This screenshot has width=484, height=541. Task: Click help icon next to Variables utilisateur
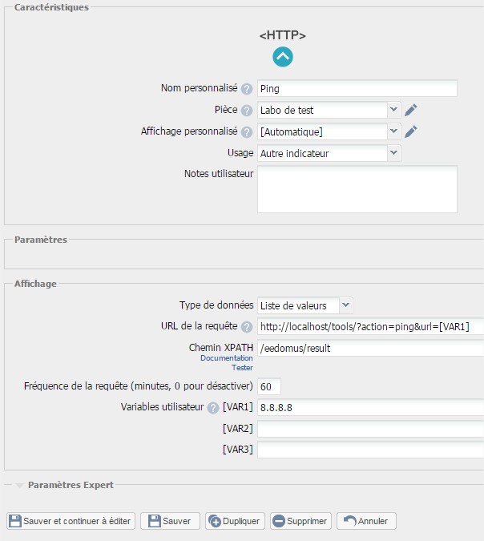coord(213,408)
